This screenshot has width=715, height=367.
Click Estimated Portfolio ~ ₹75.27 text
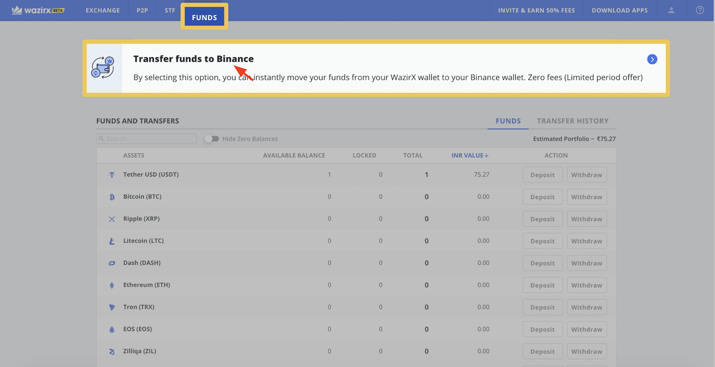[575, 139]
